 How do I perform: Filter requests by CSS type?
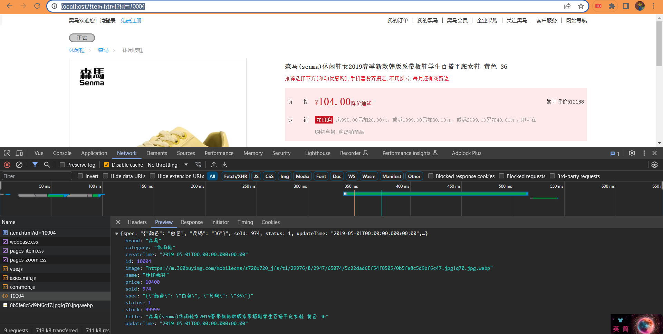[269, 176]
